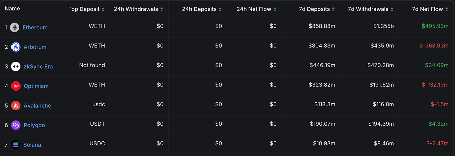This screenshot has height=156, width=455.
Task: Open the Ethereum chain link
Action: [x=35, y=28]
